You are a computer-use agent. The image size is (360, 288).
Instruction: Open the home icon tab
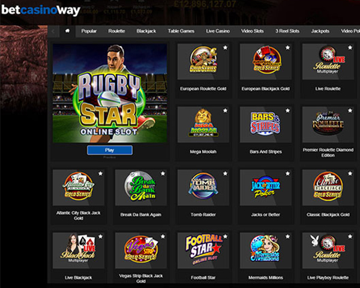[67, 31]
